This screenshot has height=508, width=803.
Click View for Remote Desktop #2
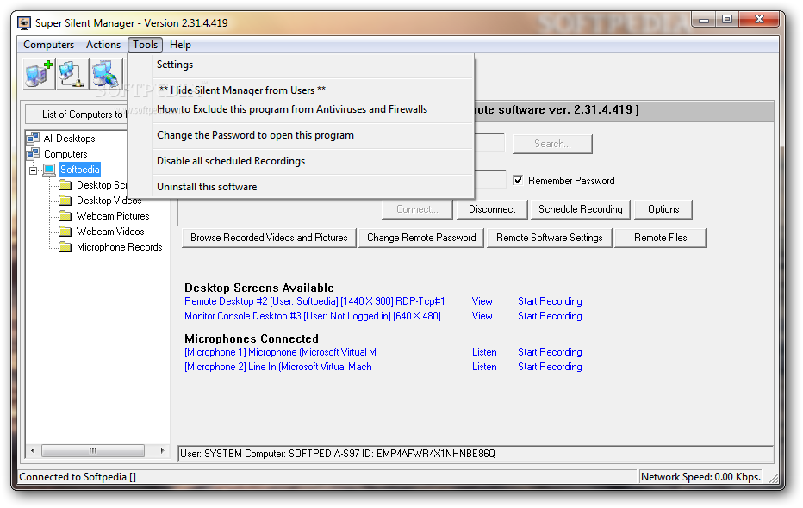click(482, 301)
